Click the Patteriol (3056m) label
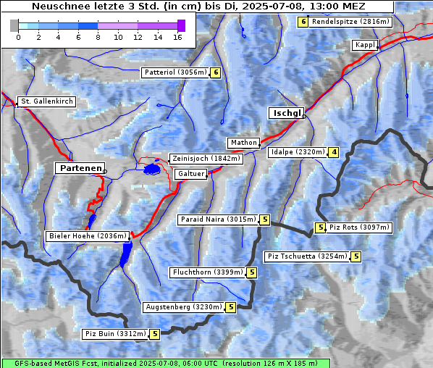 175,72
